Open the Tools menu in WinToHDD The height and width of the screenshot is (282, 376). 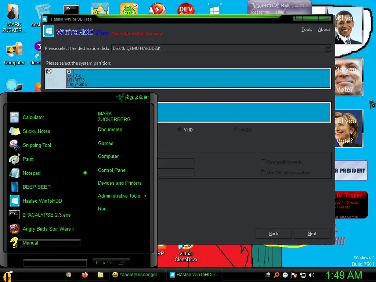pos(307,29)
